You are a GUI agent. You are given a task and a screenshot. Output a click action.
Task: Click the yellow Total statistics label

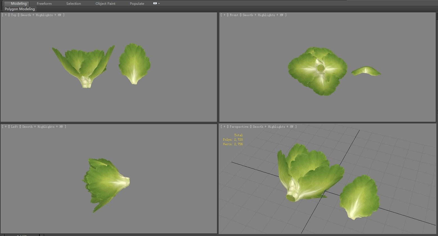click(238, 135)
